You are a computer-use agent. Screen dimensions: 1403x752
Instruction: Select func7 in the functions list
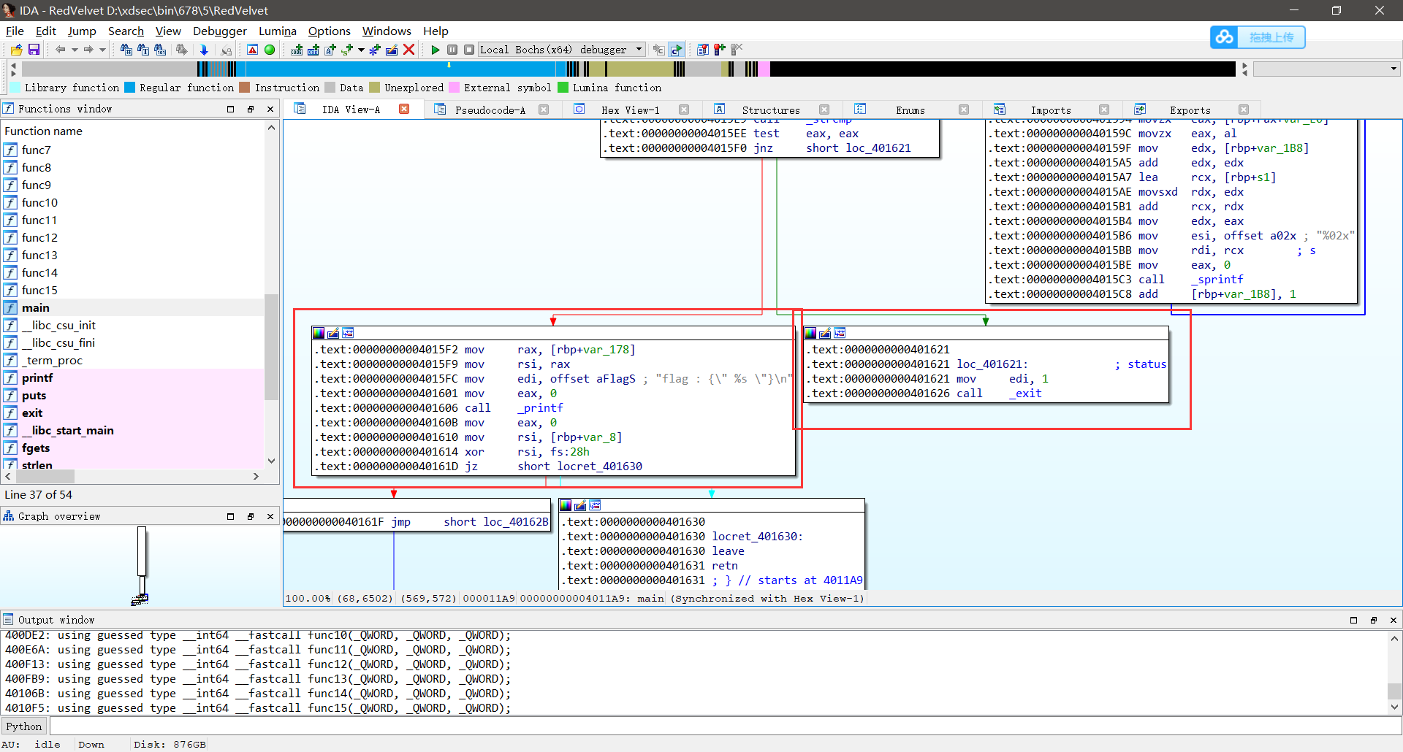[x=132, y=150]
